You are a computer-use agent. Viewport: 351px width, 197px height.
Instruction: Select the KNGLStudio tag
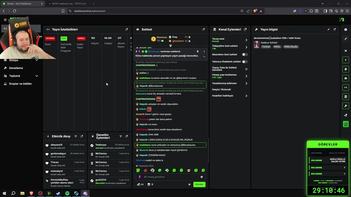point(291,47)
